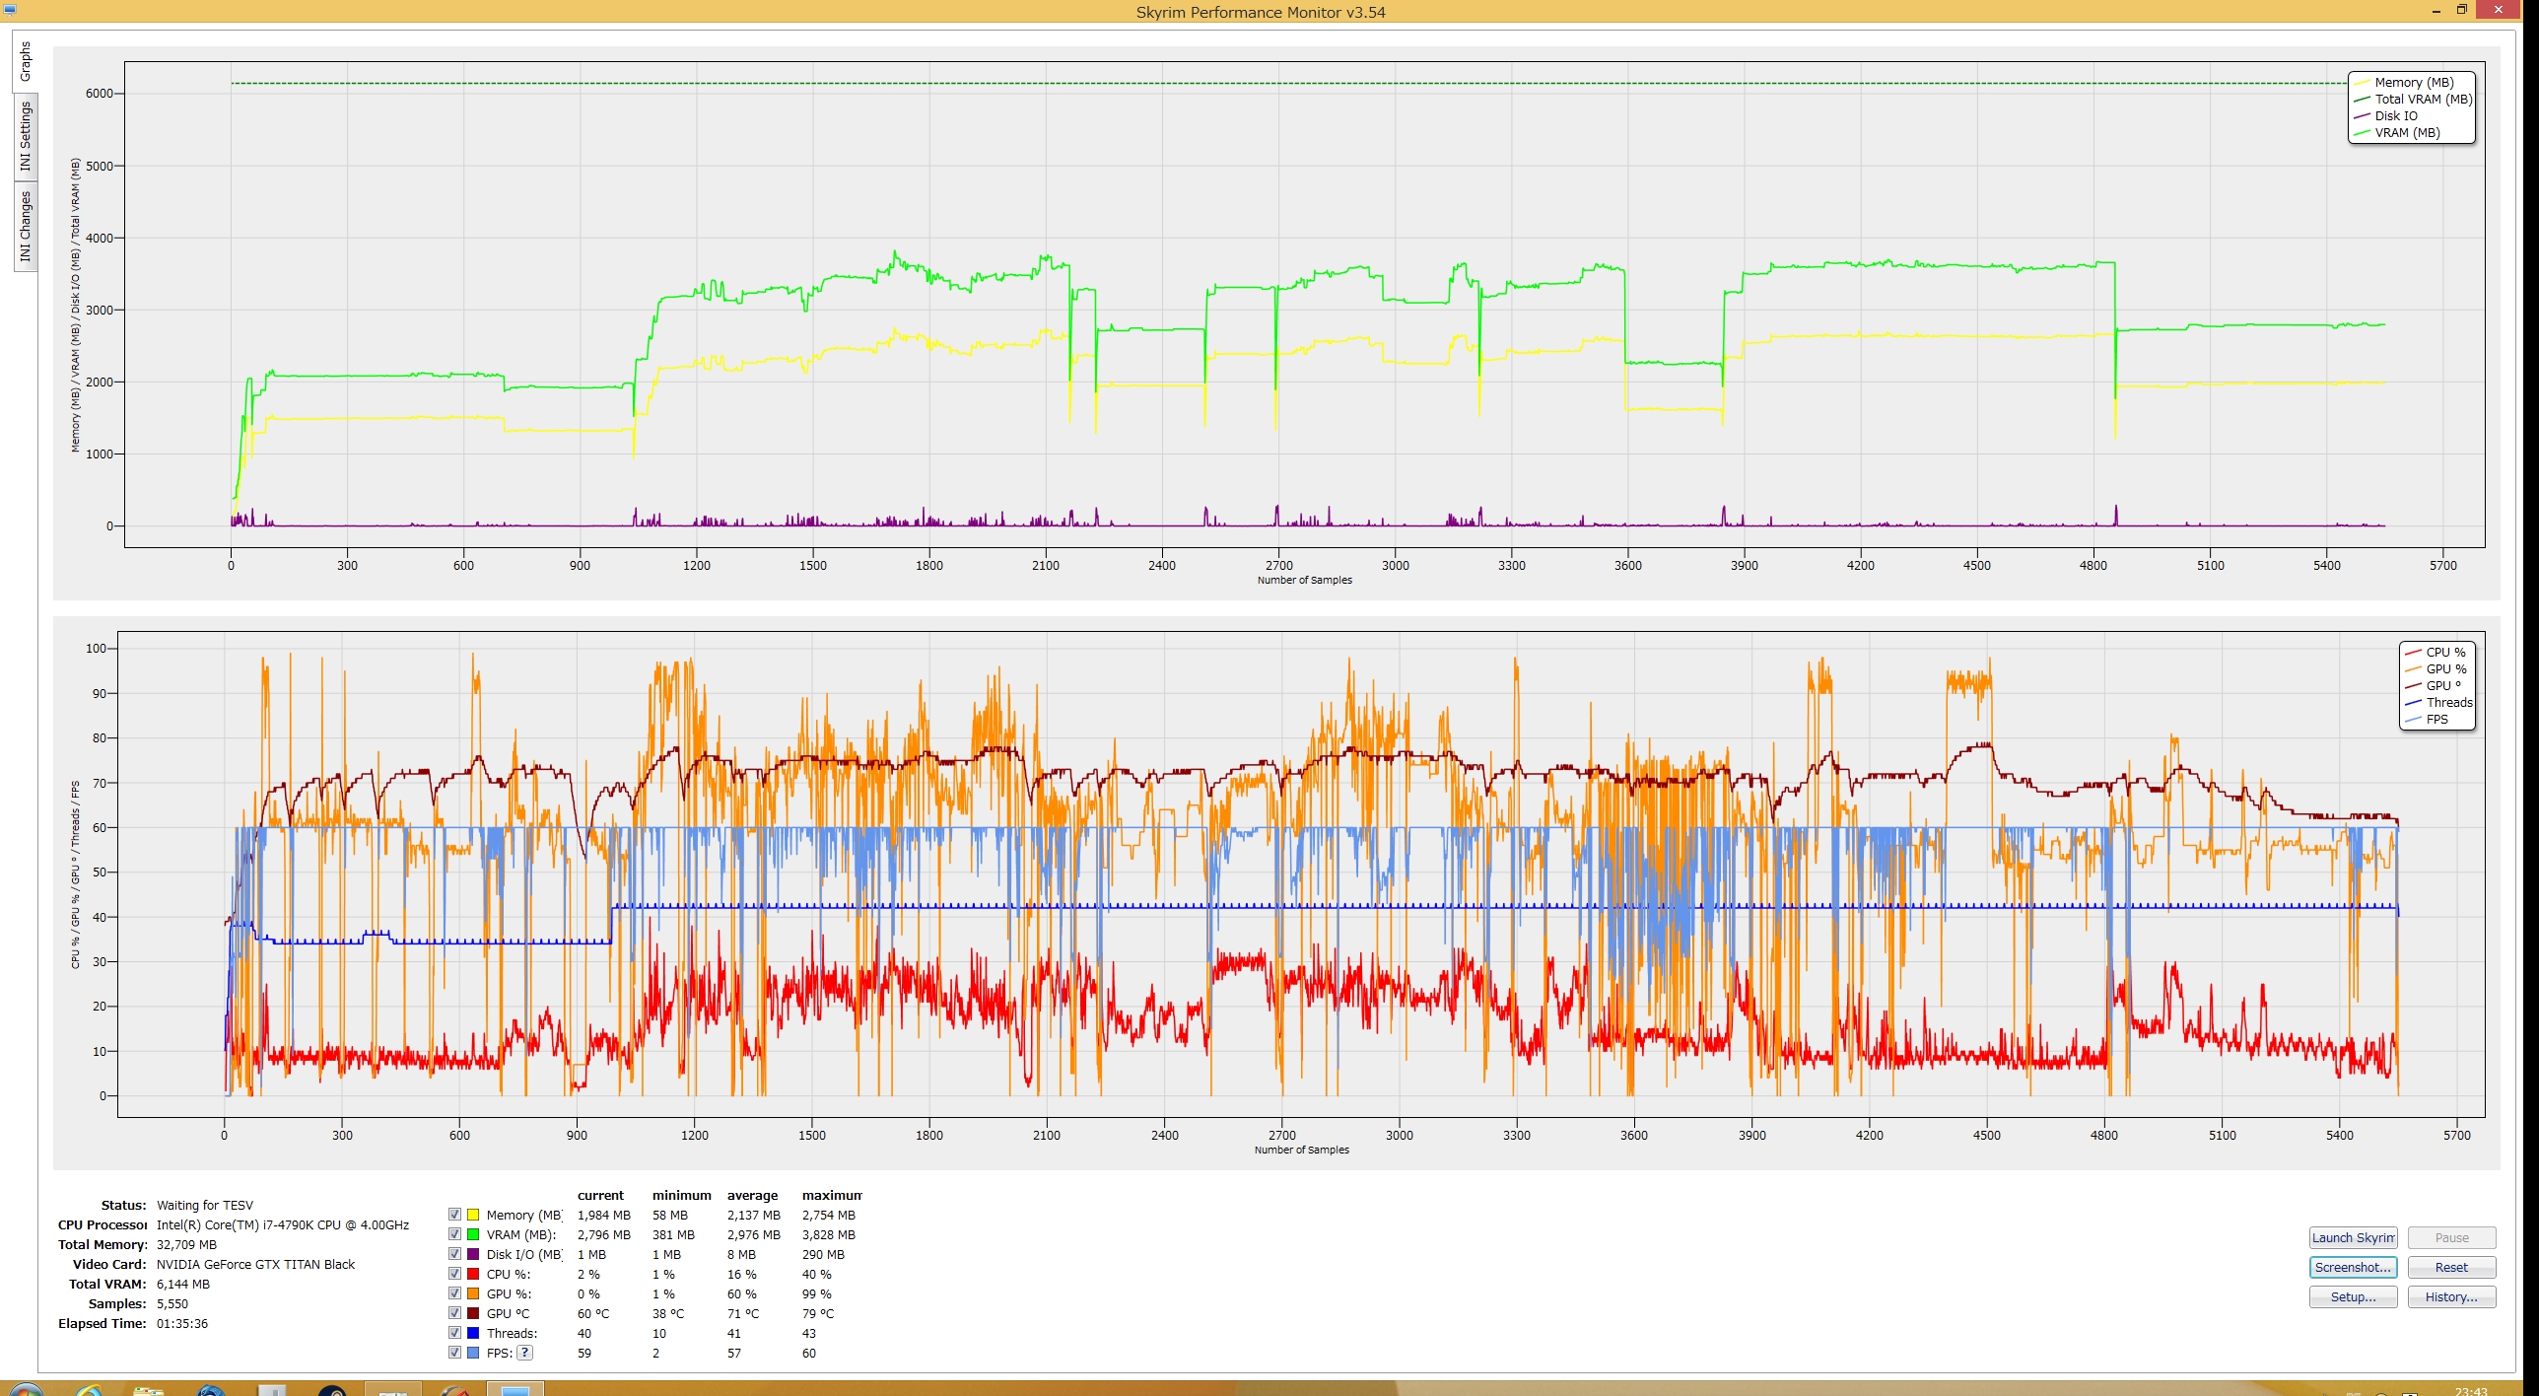The width and height of the screenshot is (2539, 1396).
Task: Click the red CPU % color swatch
Action: [473, 1274]
